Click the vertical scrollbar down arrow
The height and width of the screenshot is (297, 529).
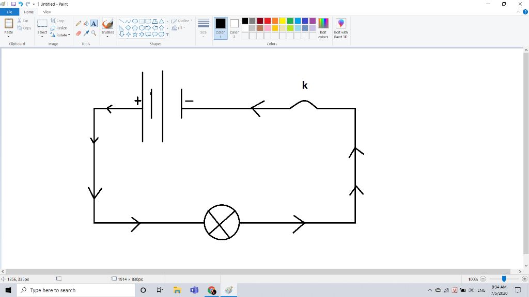tap(526, 266)
